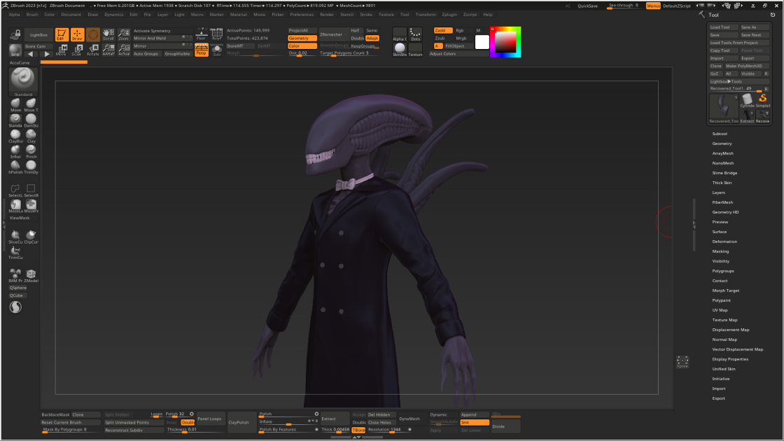784x441 pixels.
Task: Click the Actual size icon
Action: point(123,50)
